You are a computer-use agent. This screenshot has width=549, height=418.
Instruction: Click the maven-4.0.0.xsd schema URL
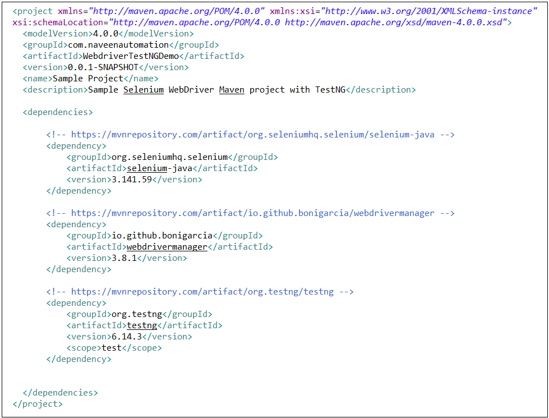(394, 22)
